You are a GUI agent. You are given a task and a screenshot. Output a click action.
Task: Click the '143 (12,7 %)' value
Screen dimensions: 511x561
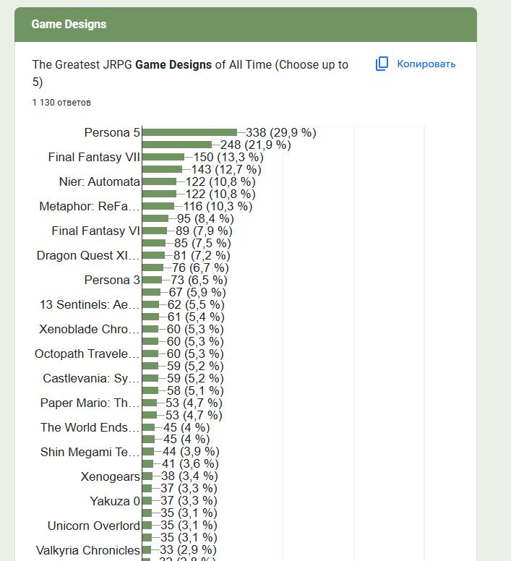[x=226, y=170]
